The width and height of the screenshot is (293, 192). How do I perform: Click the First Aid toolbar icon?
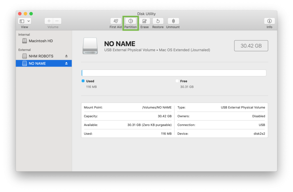pyautogui.click(x=116, y=21)
